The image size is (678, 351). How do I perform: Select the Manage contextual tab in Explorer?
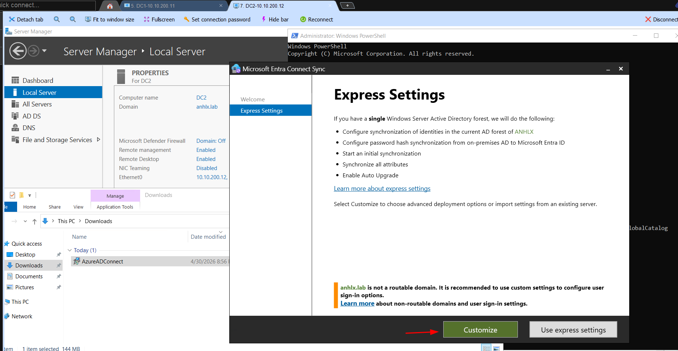click(115, 196)
